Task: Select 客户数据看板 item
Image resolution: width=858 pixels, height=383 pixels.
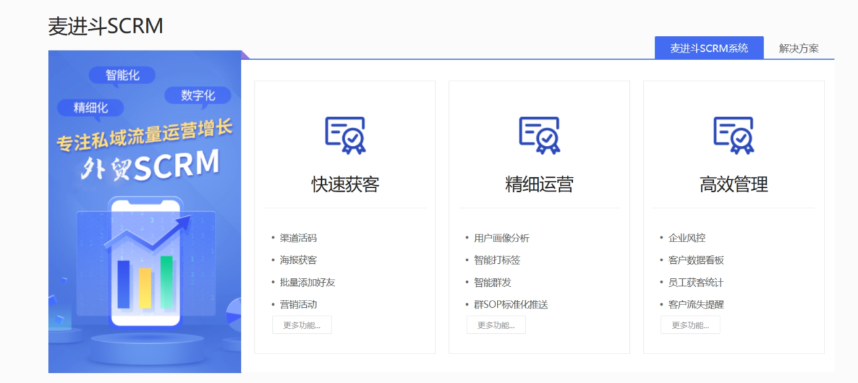Action: coord(696,260)
